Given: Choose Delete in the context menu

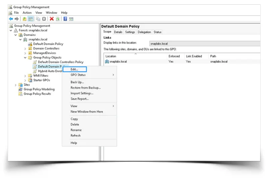Looking at the screenshot, I should [89, 124].
